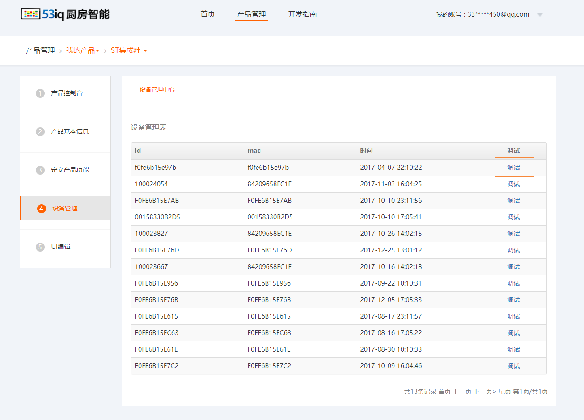
Task: Click step 2 circle for 产品基本信息
Action: point(40,132)
